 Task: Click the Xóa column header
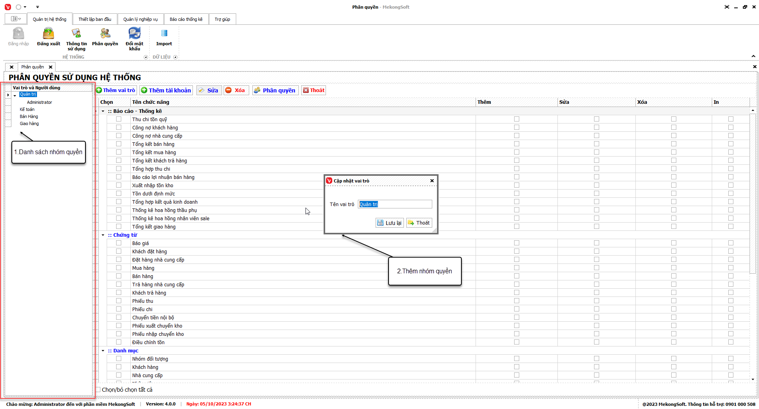click(674, 102)
